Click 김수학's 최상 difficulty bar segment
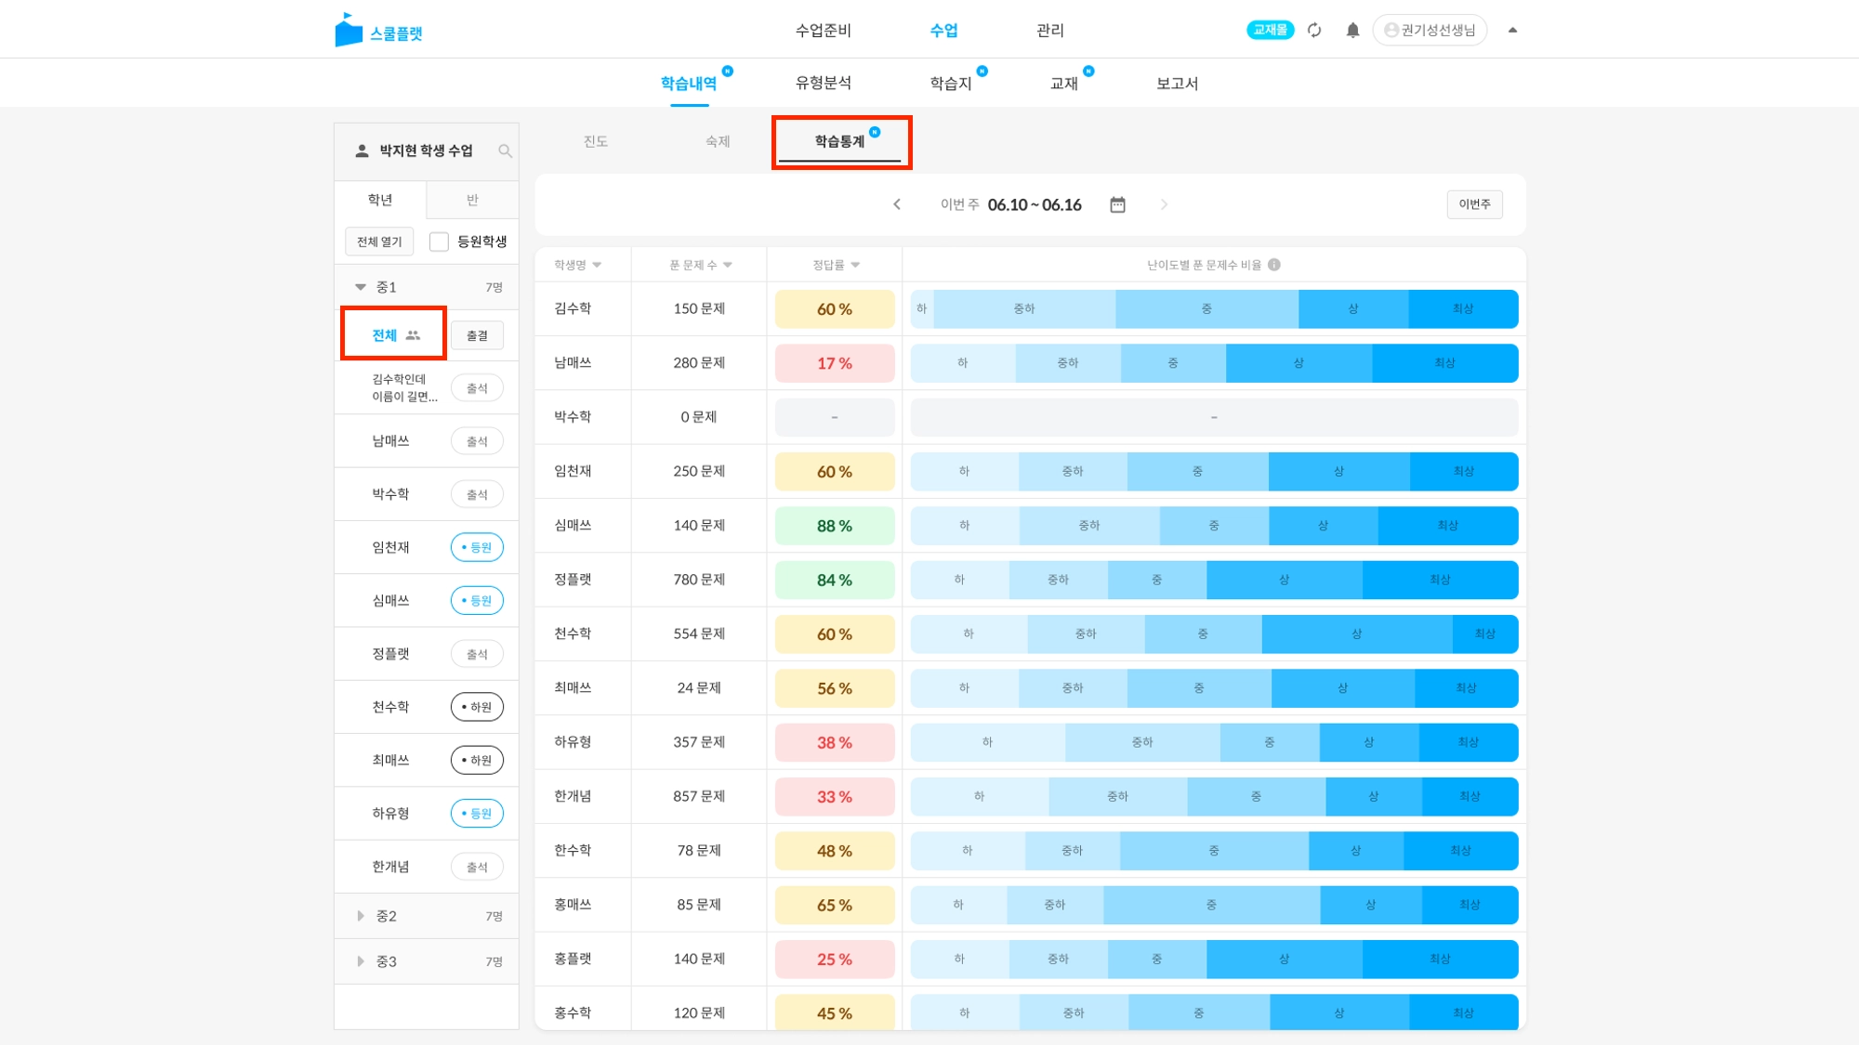1859x1045 pixels. pos(1462,308)
